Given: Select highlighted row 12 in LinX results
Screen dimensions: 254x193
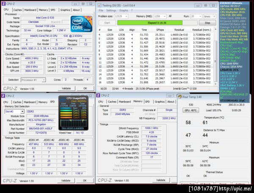Looking at the screenshot, I should pos(155,66).
